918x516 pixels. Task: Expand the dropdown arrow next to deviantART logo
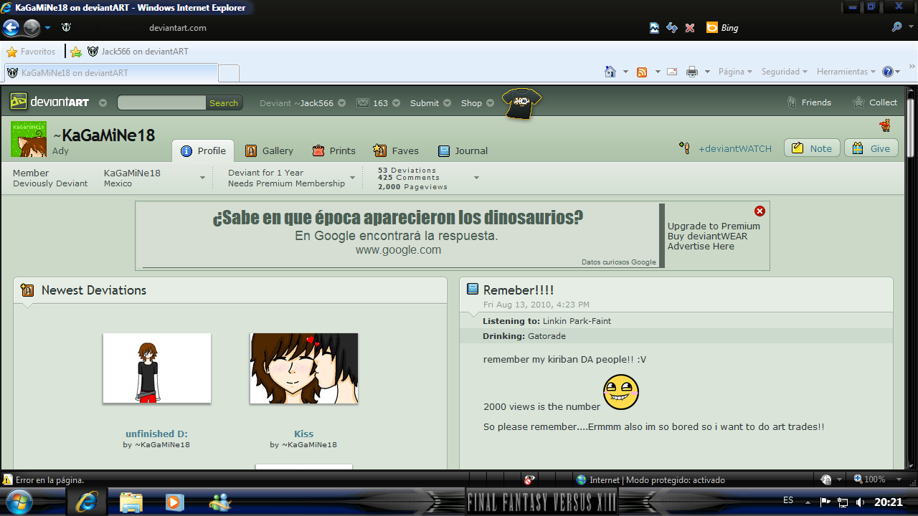point(103,103)
